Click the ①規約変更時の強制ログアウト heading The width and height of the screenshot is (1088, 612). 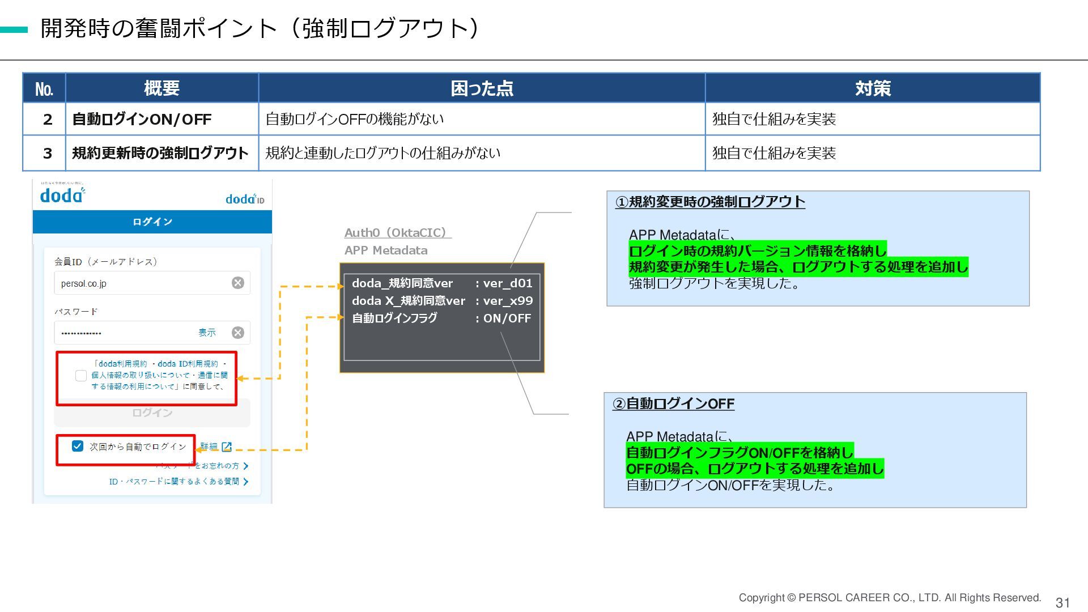(710, 202)
